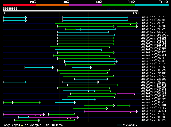Click the cyan alignment bar in C9YEF6 row
The width and height of the screenshot is (171, 127).
(79, 50)
